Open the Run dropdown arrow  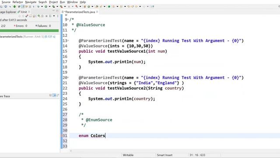(x=49, y=7)
